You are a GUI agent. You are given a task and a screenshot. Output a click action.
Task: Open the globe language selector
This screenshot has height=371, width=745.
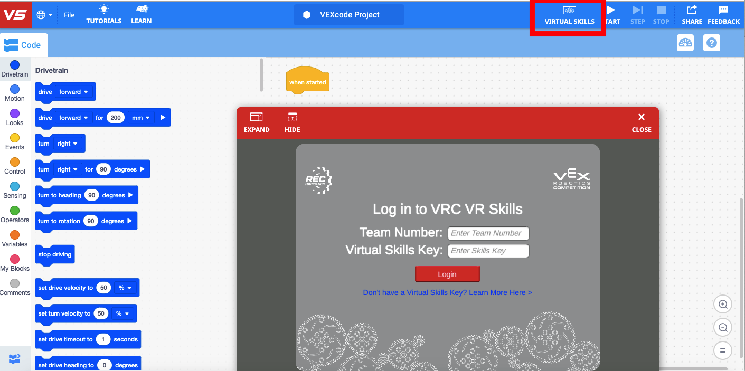point(44,15)
